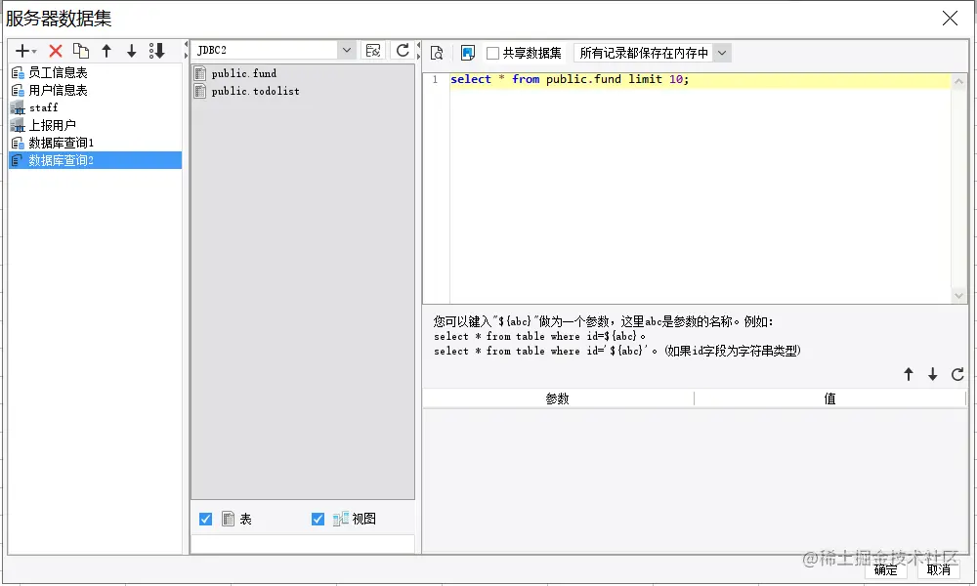
Task: Select public.fund table name
Action: (x=243, y=73)
